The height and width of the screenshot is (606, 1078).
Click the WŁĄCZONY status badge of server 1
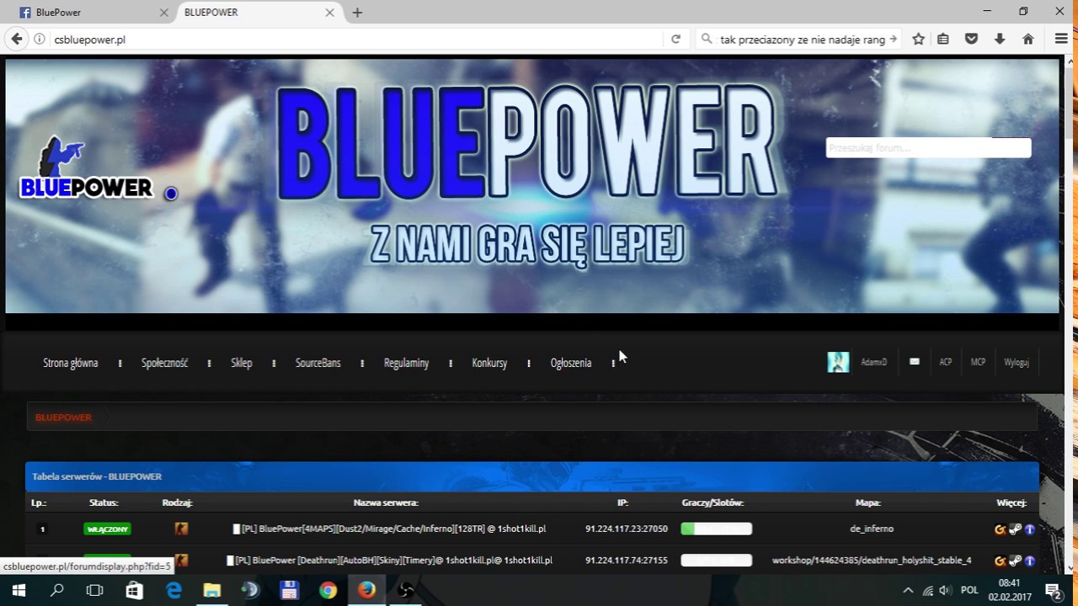(x=107, y=529)
